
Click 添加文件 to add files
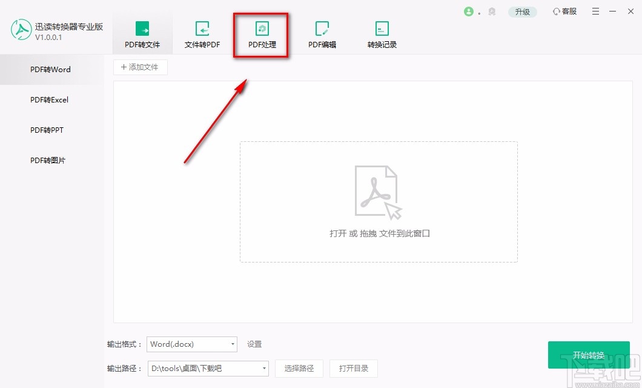coord(140,67)
